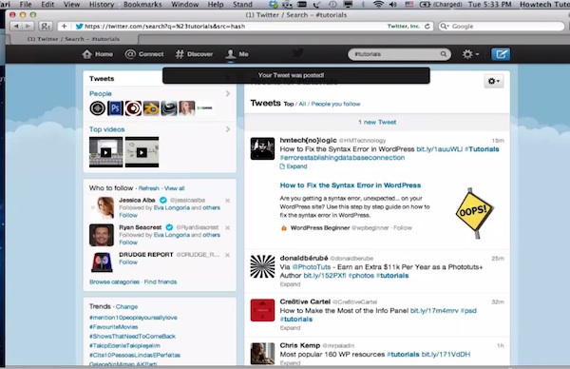Follow Jessica Alba

(x=128, y=216)
